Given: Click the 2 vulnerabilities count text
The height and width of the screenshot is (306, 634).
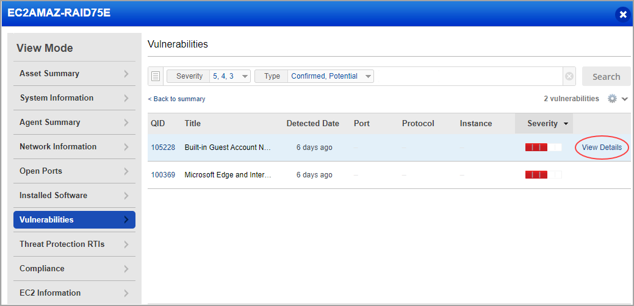Looking at the screenshot, I should click(x=571, y=99).
